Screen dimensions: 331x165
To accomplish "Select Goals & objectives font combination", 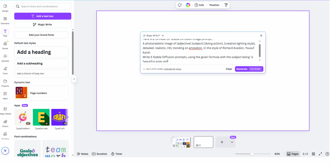I will pyautogui.click(x=27, y=149).
